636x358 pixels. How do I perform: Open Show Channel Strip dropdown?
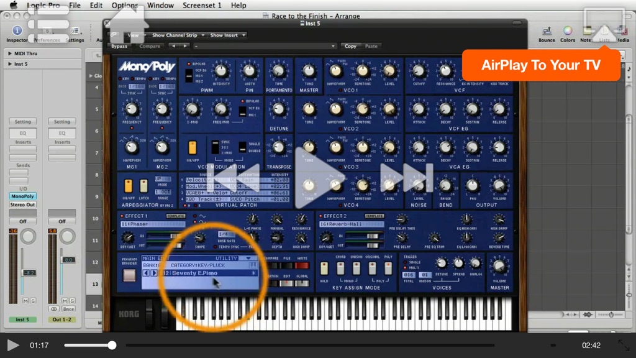point(178,35)
